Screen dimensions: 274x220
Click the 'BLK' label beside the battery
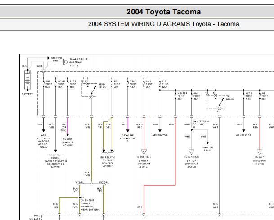coord(24,66)
